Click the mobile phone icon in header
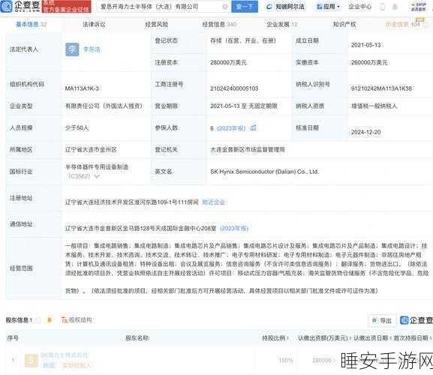Image resolution: width=433 pixels, height=375 pixels. 383,7
